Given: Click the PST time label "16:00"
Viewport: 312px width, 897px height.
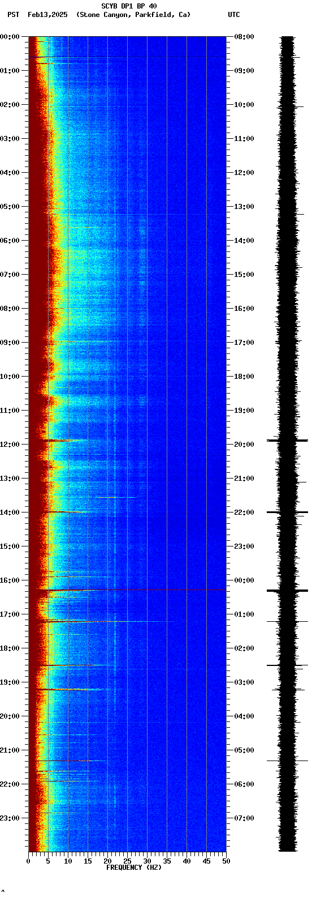Looking at the screenshot, I should click(10, 580).
